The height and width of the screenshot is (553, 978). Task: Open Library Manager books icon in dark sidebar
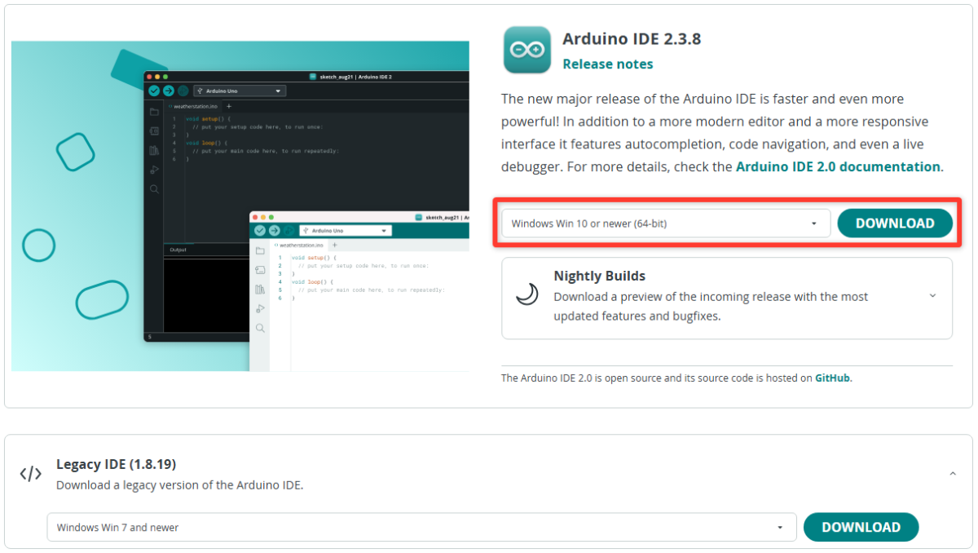(154, 150)
